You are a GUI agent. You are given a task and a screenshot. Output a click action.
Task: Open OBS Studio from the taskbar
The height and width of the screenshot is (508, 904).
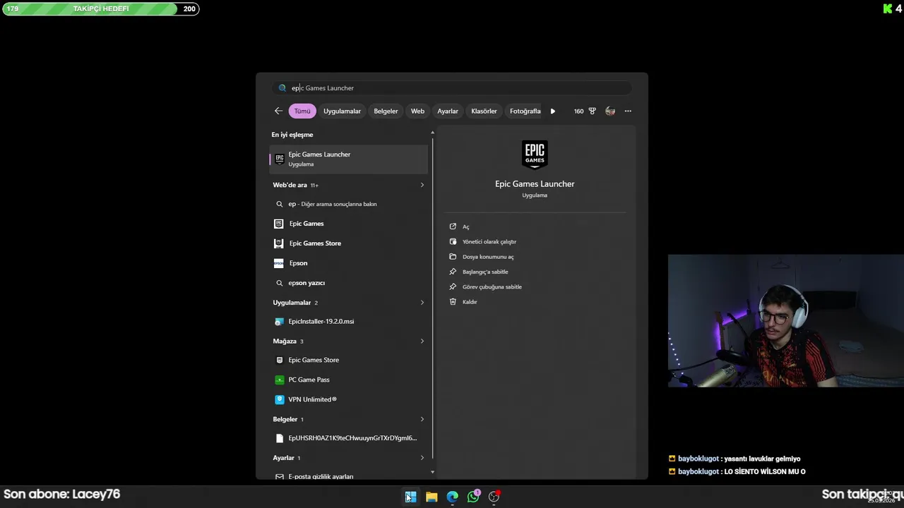[494, 497]
